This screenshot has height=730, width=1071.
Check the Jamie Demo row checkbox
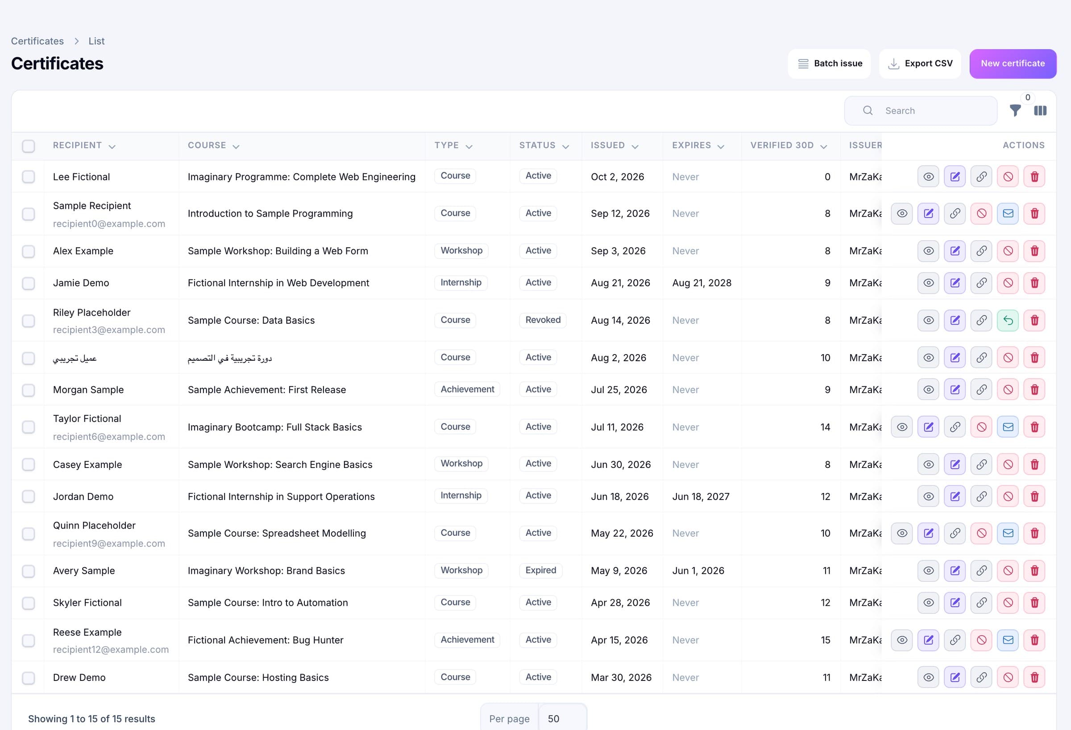click(x=29, y=283)
